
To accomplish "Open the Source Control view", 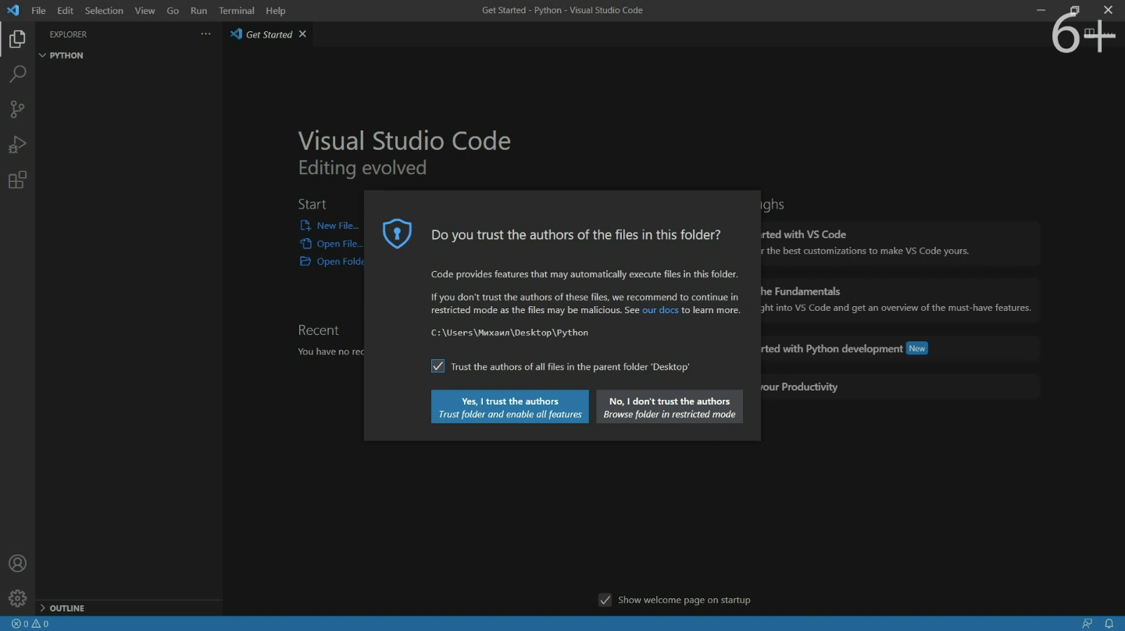I will coord(17,109).
